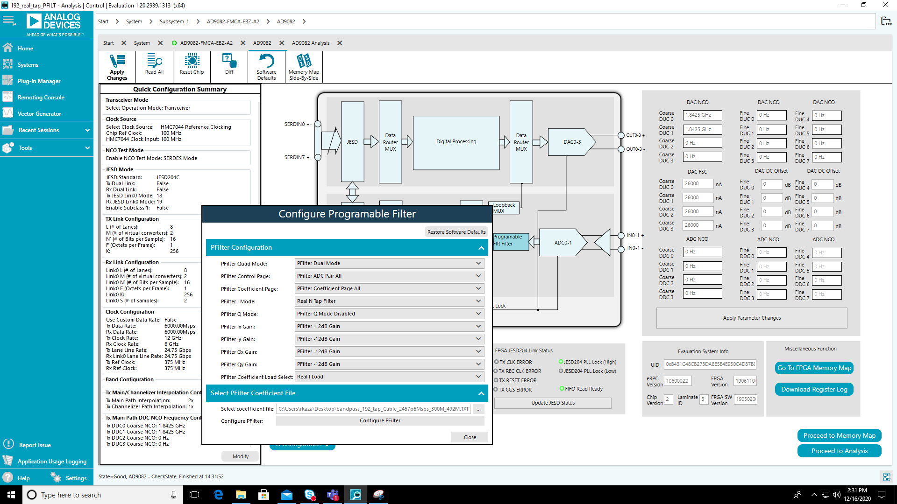
Task: Click the Apply Changes toolbar icon
Action: 117,67
